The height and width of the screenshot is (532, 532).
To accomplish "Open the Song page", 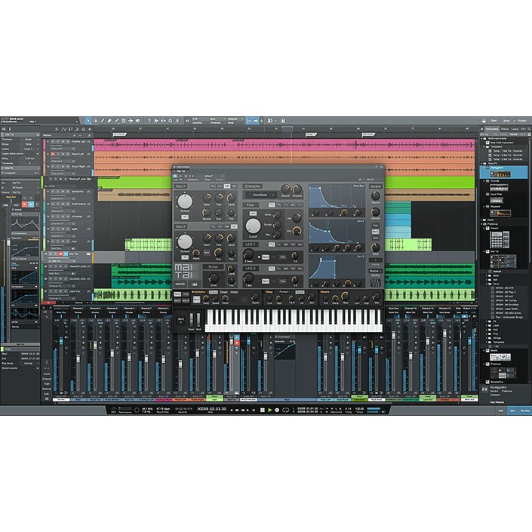I will pyautogui.click(x=506, y=120).
